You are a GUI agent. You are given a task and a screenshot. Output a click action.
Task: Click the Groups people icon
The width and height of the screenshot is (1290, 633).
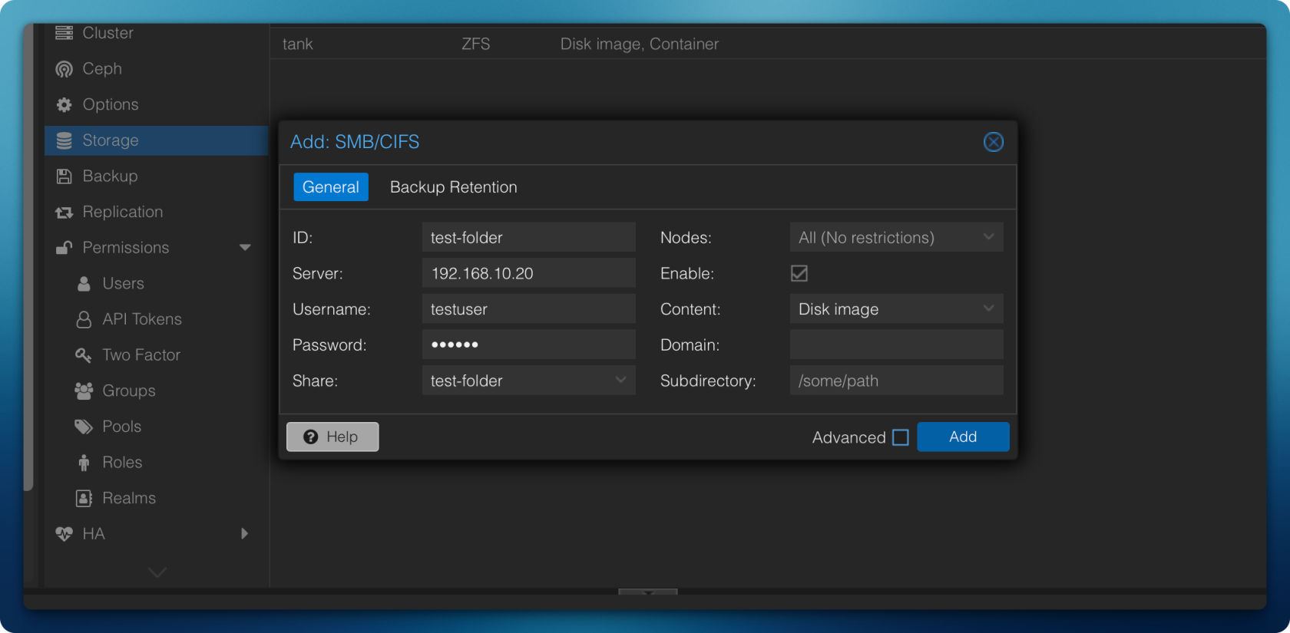tap(84, 391)
